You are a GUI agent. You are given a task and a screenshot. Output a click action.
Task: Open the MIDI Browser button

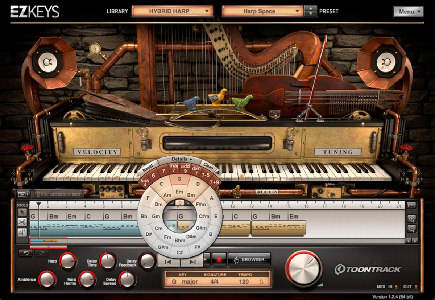(x=249, y=259)
